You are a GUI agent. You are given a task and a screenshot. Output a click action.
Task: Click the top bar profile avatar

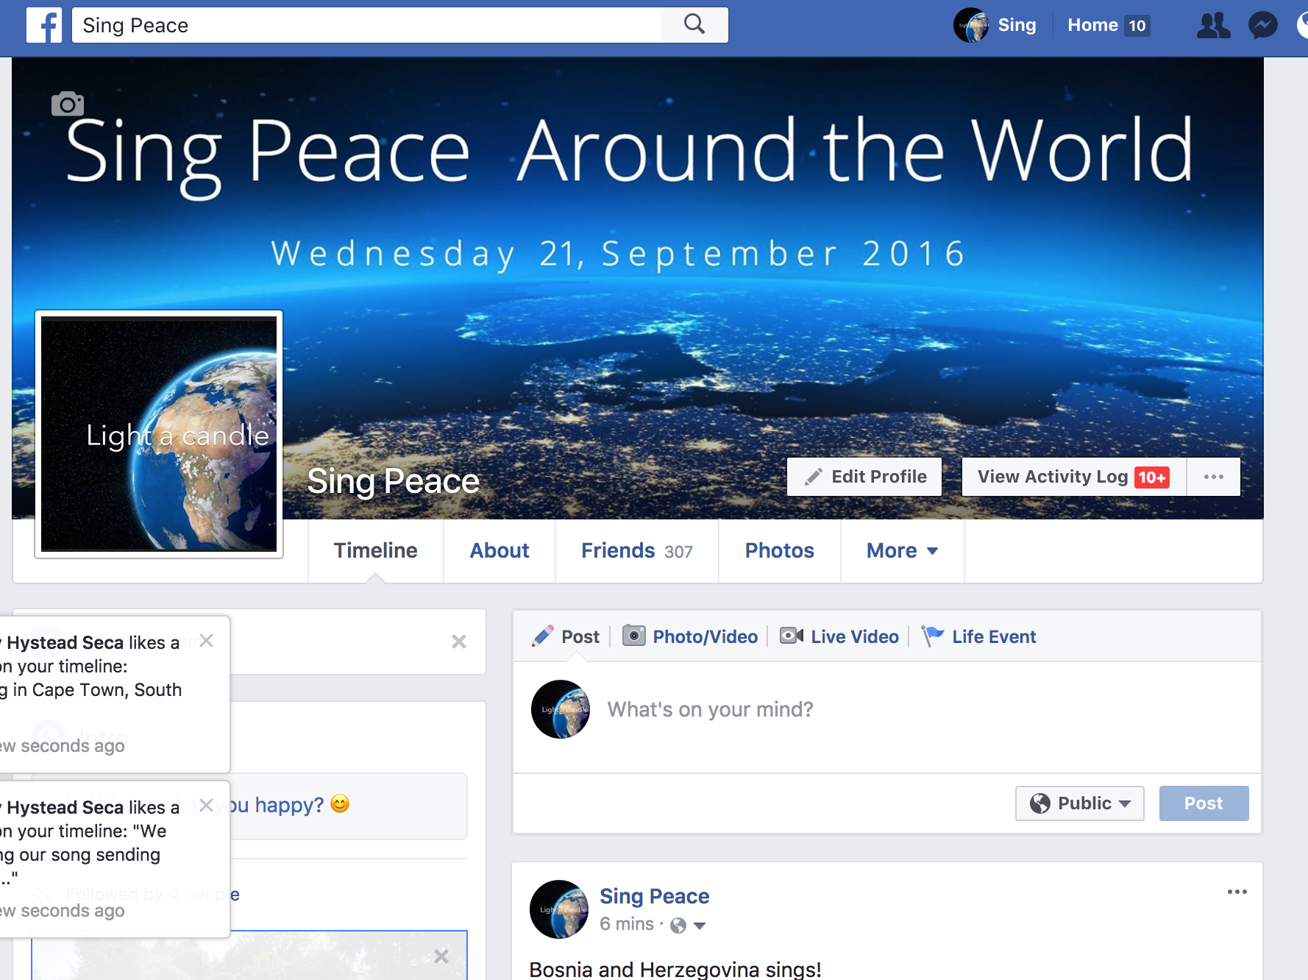pos(971,26)
